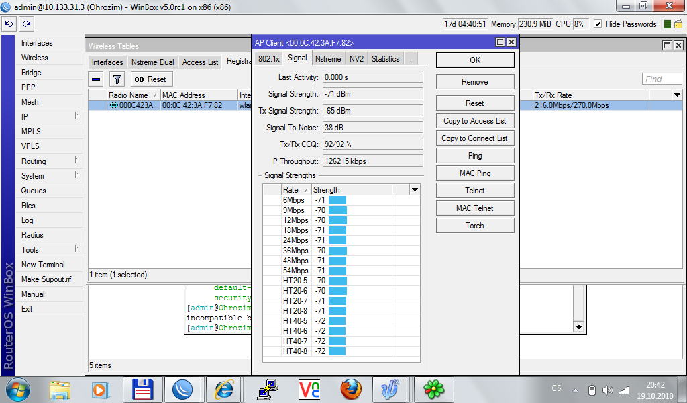Open the Windows Start orb
Screen dimensions: 687x403
[18, 390]
